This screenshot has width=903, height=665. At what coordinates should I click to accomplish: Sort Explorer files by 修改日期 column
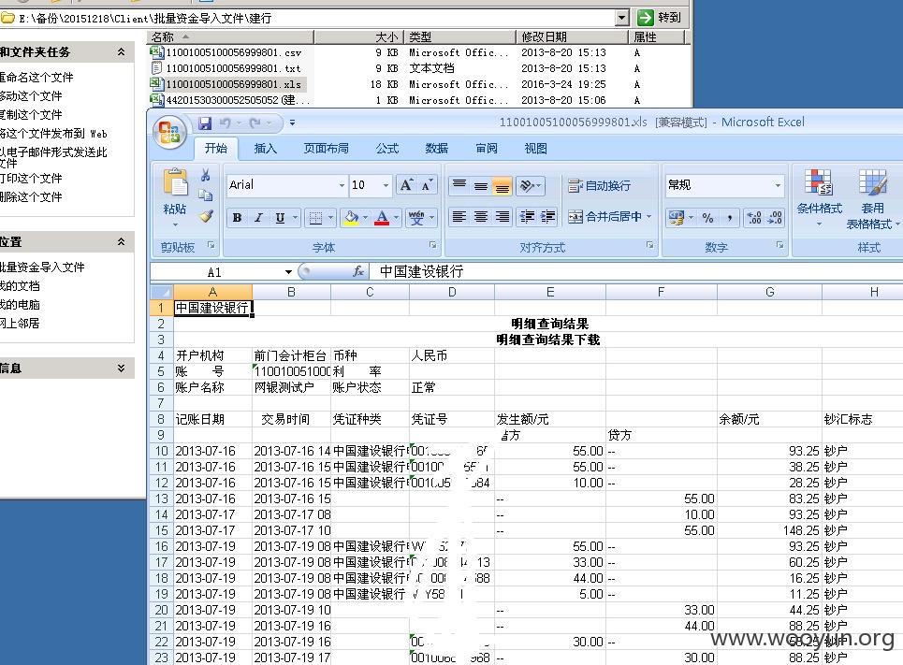[572, 36]
